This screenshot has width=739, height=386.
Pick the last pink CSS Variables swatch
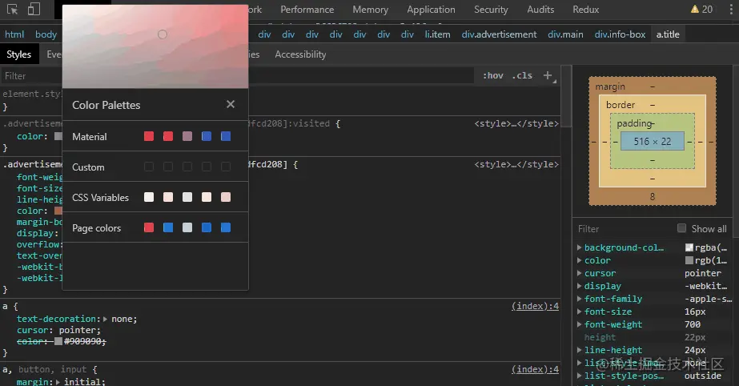click(x=226, y=197)
